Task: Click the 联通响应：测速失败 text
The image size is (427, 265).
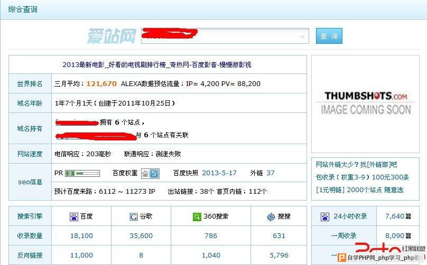Action: pos(153,154)
